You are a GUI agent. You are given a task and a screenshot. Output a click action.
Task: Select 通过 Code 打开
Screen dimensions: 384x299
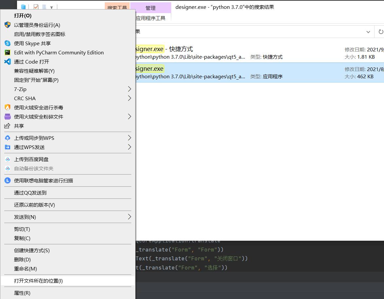click(68, 62)
